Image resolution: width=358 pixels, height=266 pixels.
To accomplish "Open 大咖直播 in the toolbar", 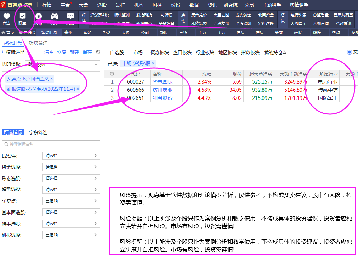I will (321, 23).
